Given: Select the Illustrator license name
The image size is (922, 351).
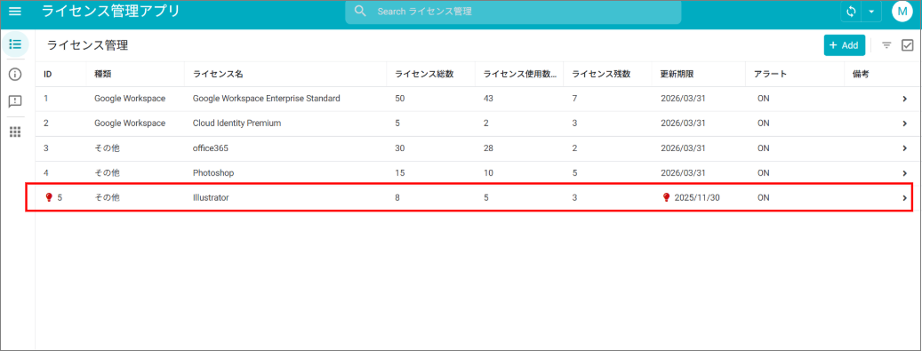Looking at the screenshot, I should (x=211, y=198).
